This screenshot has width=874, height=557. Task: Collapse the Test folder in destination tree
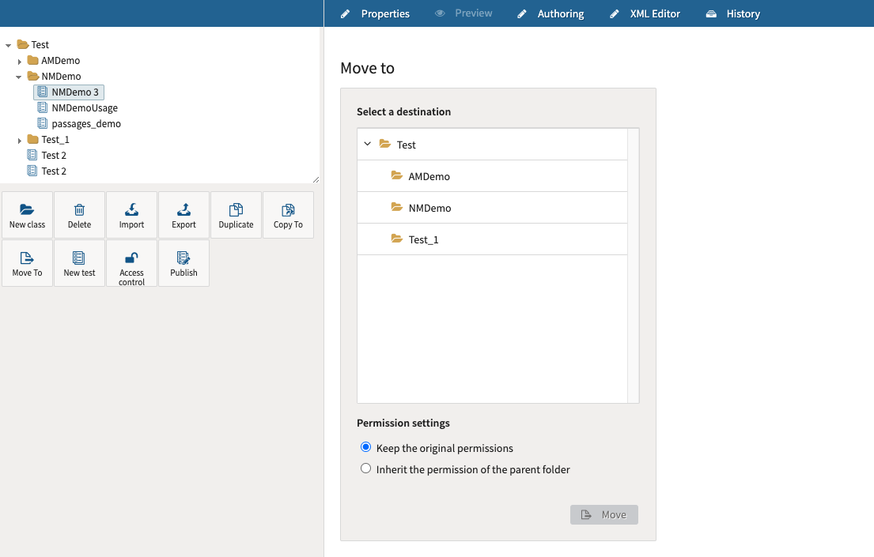point(367,145)
